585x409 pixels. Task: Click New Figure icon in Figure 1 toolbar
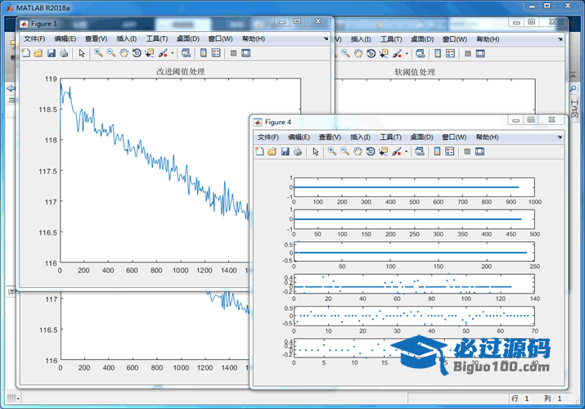pyautogui.click(x=25, y=53)
